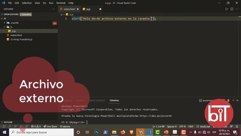Select the Terminal panel tab
241x136 pixels.
[x=114, y=100]
